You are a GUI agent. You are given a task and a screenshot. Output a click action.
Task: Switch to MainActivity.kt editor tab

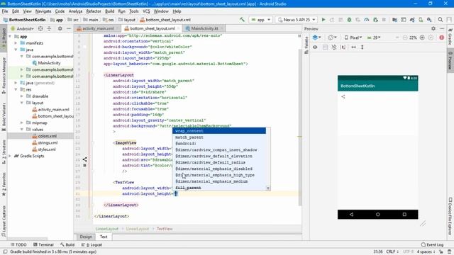[204, 28]
